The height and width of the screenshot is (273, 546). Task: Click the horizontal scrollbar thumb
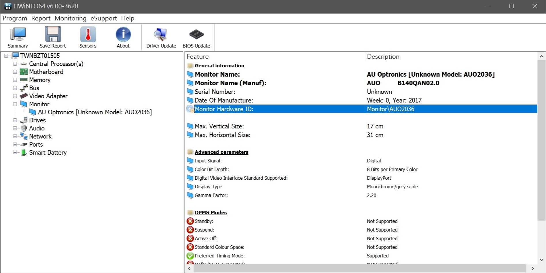360,268
